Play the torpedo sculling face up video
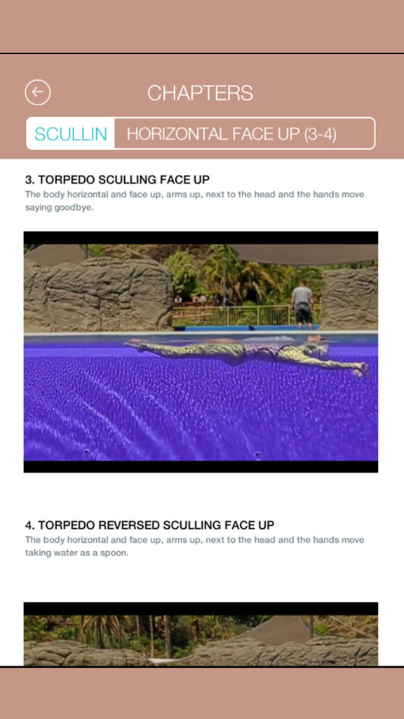 coord(201,352)
